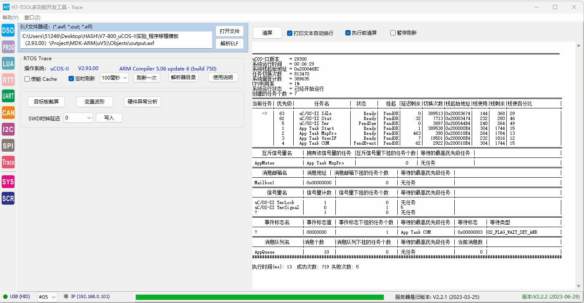The width and height of the screenshot is (584, 303).
Task: Open the LUA scripting tool
Action: pyautogui.click(x=8, y=63)
